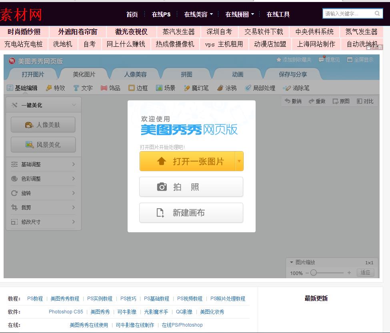Select the 消除笔 eraser pen tool

[296, 88]
